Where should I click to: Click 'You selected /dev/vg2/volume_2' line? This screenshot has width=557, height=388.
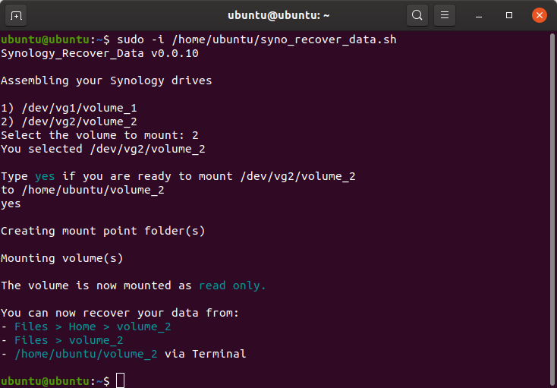point(103,149)
